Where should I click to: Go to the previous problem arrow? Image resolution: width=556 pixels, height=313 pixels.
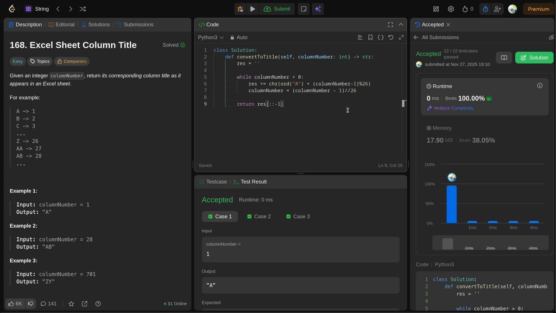[58, 9]
